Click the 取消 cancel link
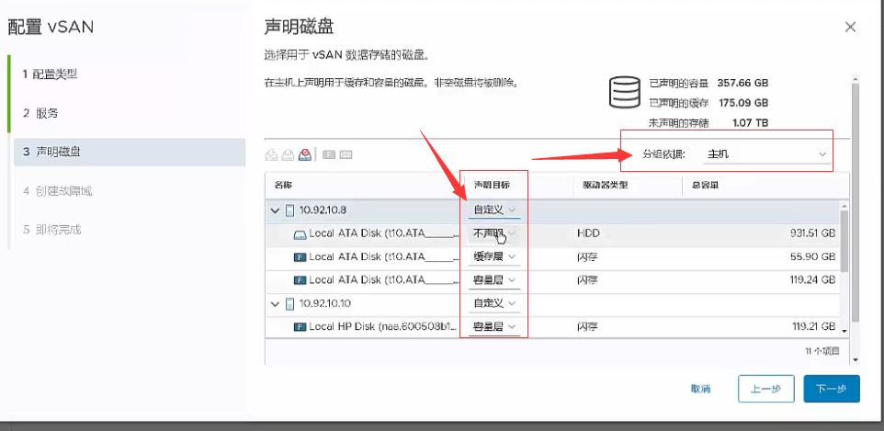Viewport: 884px width, 431px height. 700,389
